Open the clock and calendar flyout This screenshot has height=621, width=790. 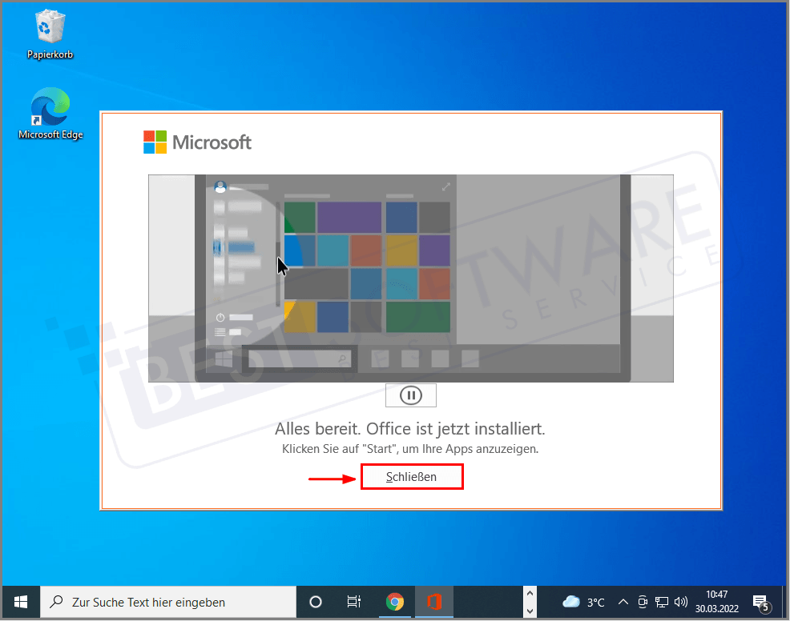717,602
